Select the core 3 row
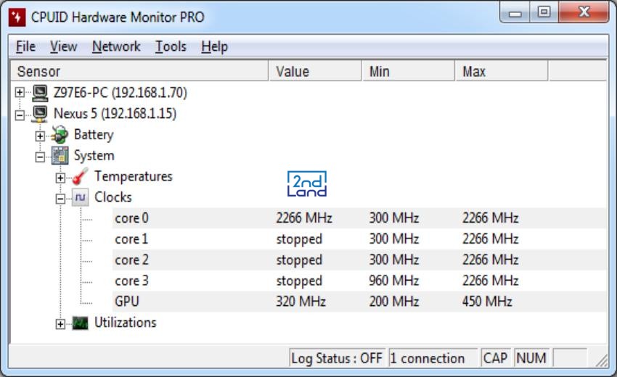 click(359, 281)
